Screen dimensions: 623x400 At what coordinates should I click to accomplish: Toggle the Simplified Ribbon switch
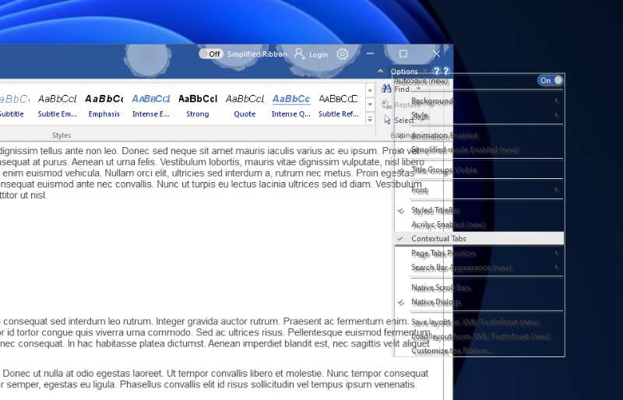pos(210,54)
